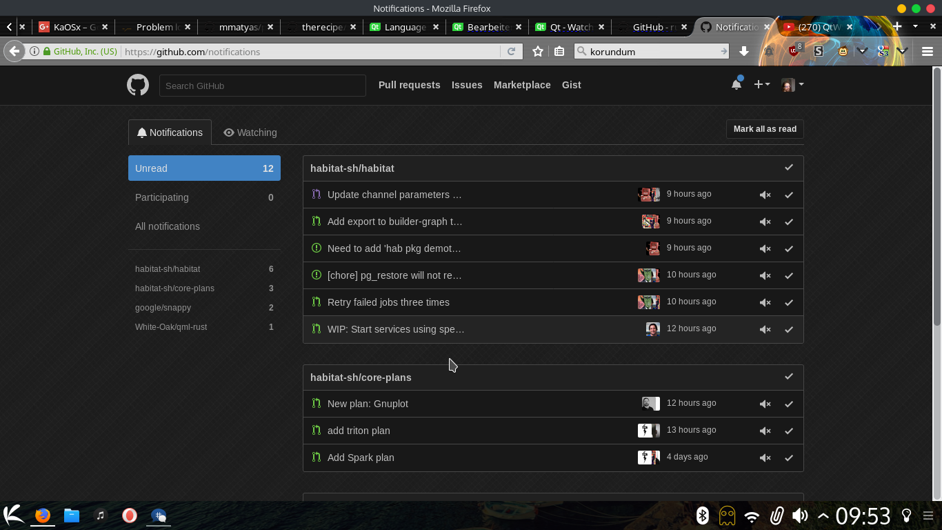This screenshot has height=530, width=942.
Task: Open the KDE application launcher
Action: click(12, 515)
